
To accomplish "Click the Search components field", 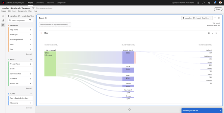I will [20, 20].
